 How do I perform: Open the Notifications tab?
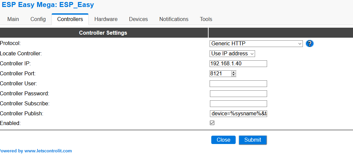click(174, 19)
